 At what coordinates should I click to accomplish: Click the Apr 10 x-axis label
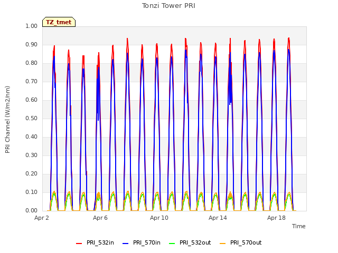coord(159,218)
